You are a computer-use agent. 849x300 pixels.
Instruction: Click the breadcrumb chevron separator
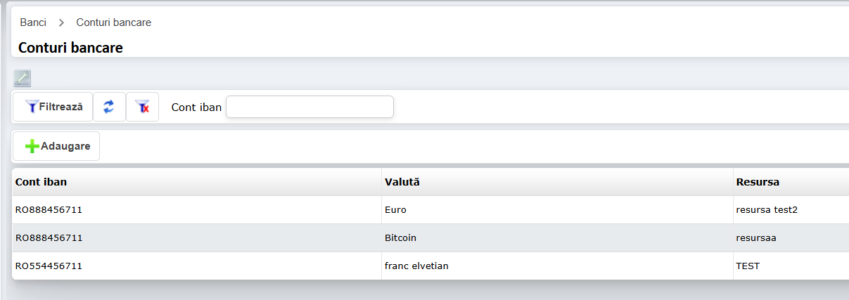point(61,22)
